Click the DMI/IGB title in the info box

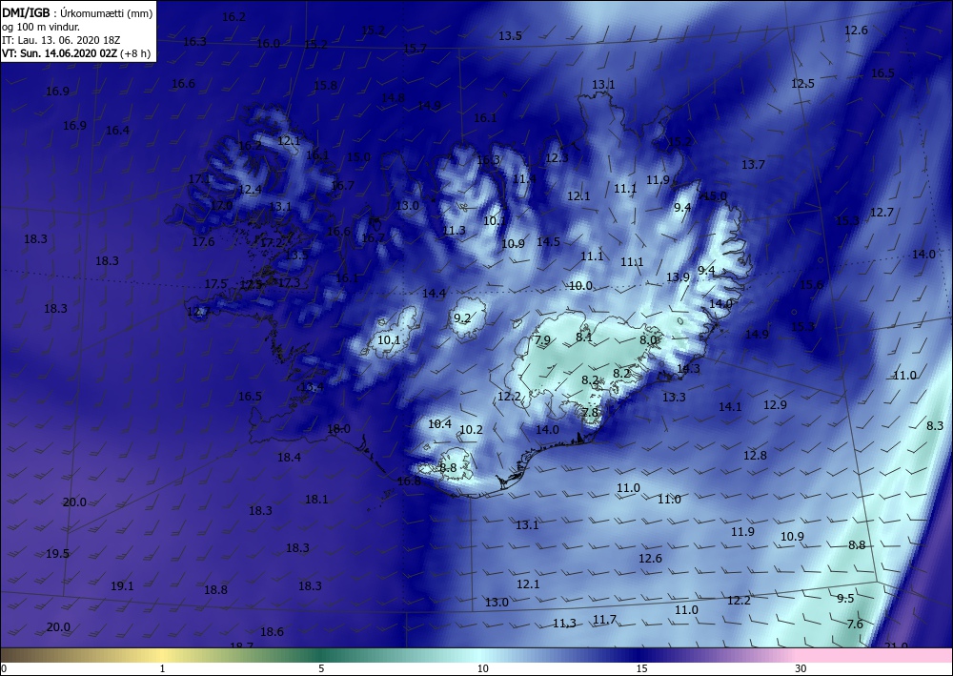point(27,12)
